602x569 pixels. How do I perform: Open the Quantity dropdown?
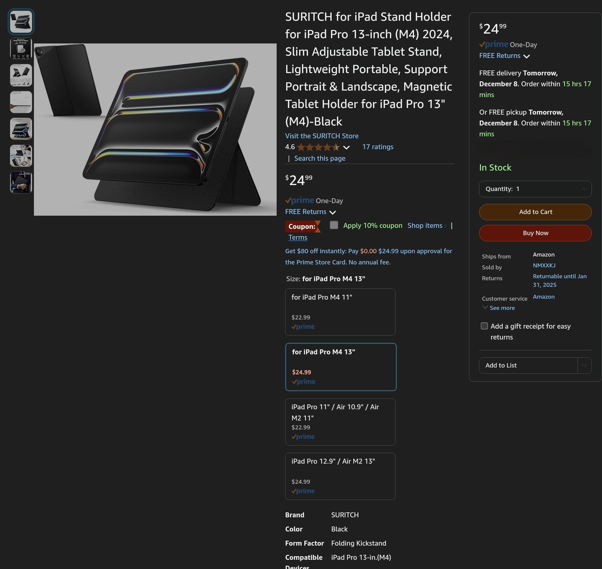point(535,189)
